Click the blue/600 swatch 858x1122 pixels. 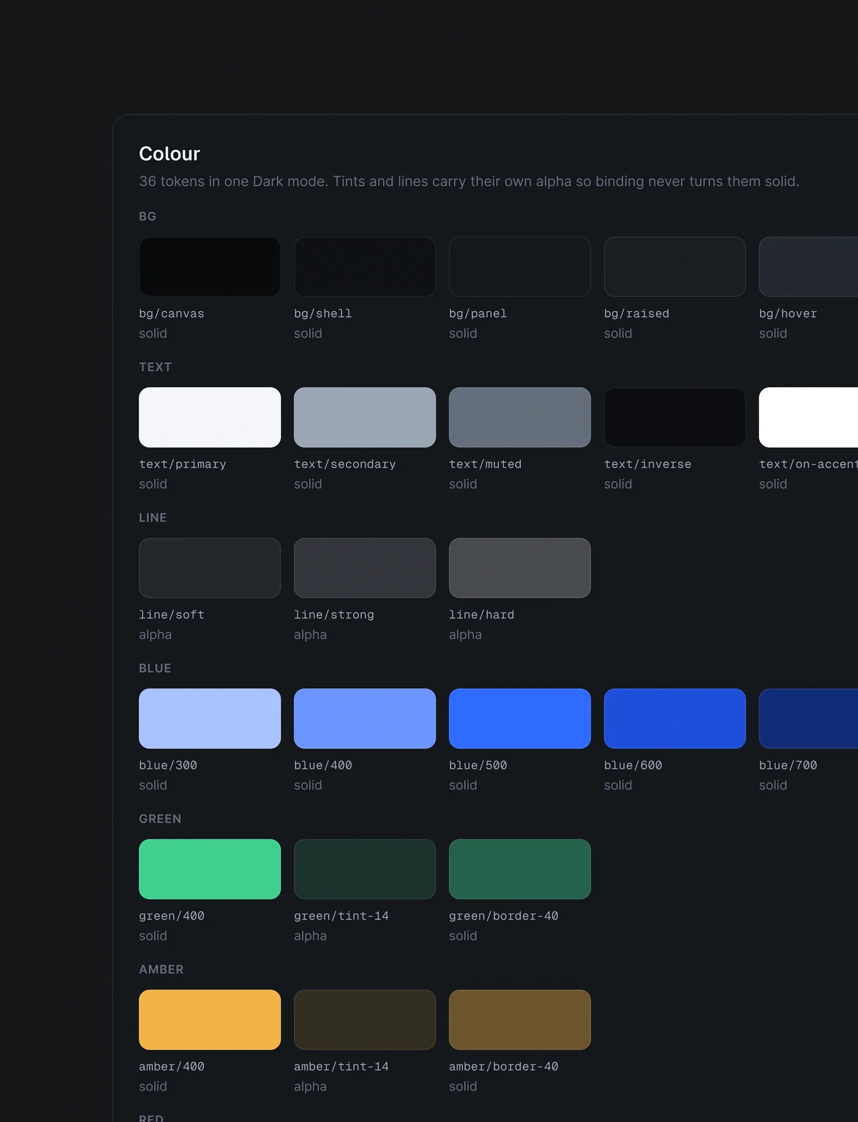click(x=674, y=719)
